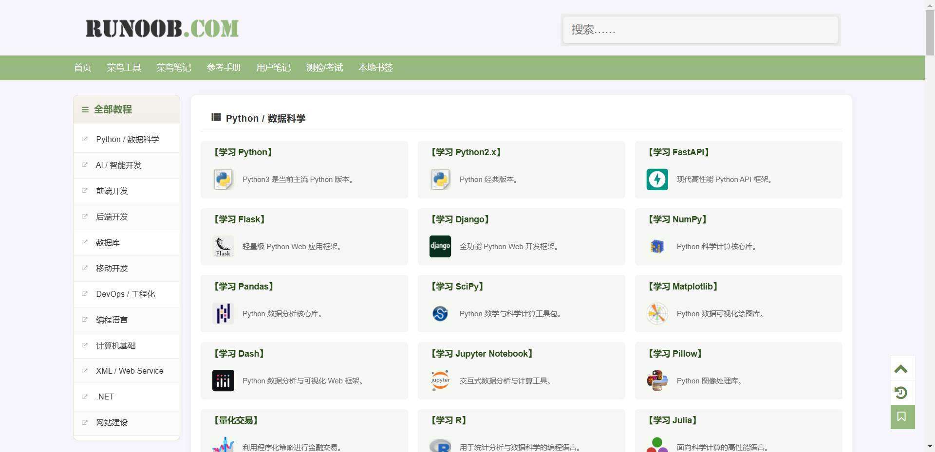Open the 【学习 Django】 tutorial title
This screenshot has width=935, height=452.
[x=460, y=219]
